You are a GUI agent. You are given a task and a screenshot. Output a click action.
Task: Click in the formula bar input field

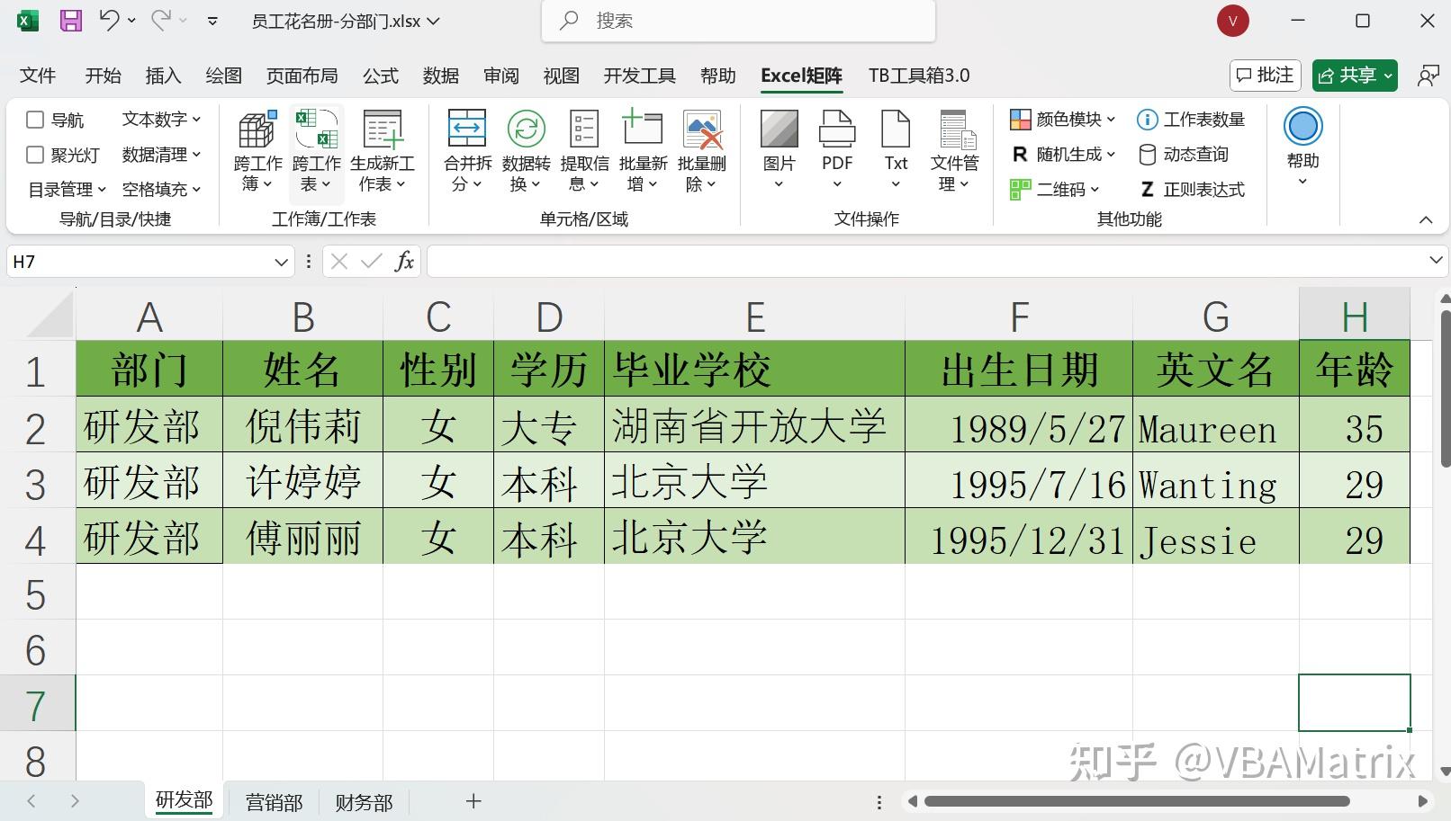[x=918, y=262]
